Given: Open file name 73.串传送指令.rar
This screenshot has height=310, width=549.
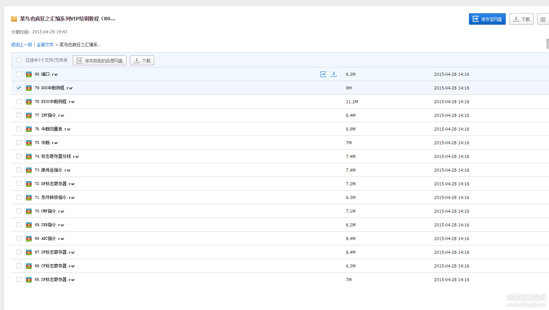Looking at the screenshot, I should coord(53,170).
